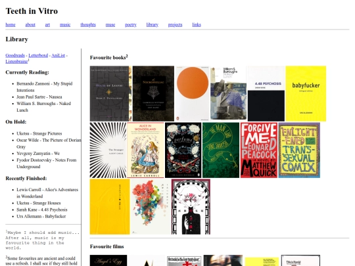Visit the AniList profile link
The image size is (355, 266).
click(x=59, y=55)
